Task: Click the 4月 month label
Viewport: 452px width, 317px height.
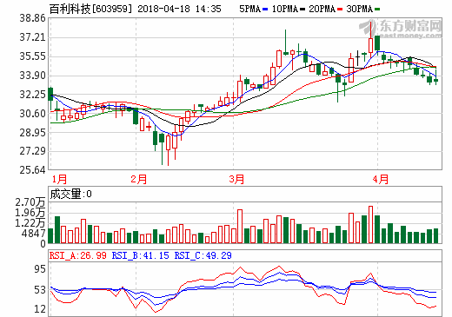Action: pos(380,179)
